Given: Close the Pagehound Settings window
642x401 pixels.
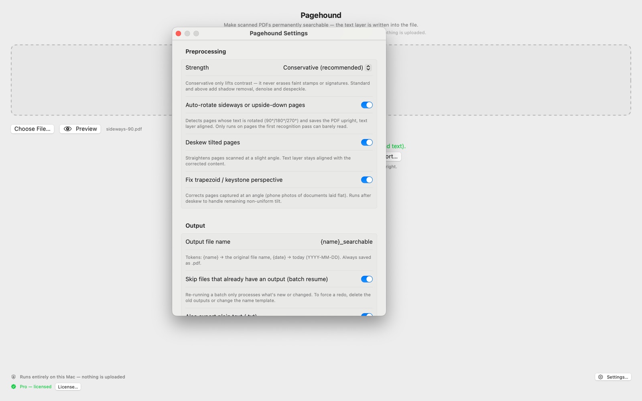Looking at the screenshot, I should point(179,34).
